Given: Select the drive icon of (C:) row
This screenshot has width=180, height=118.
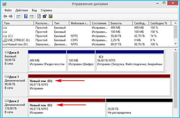Looking at the screenshot, I should [x=5, y=36].
